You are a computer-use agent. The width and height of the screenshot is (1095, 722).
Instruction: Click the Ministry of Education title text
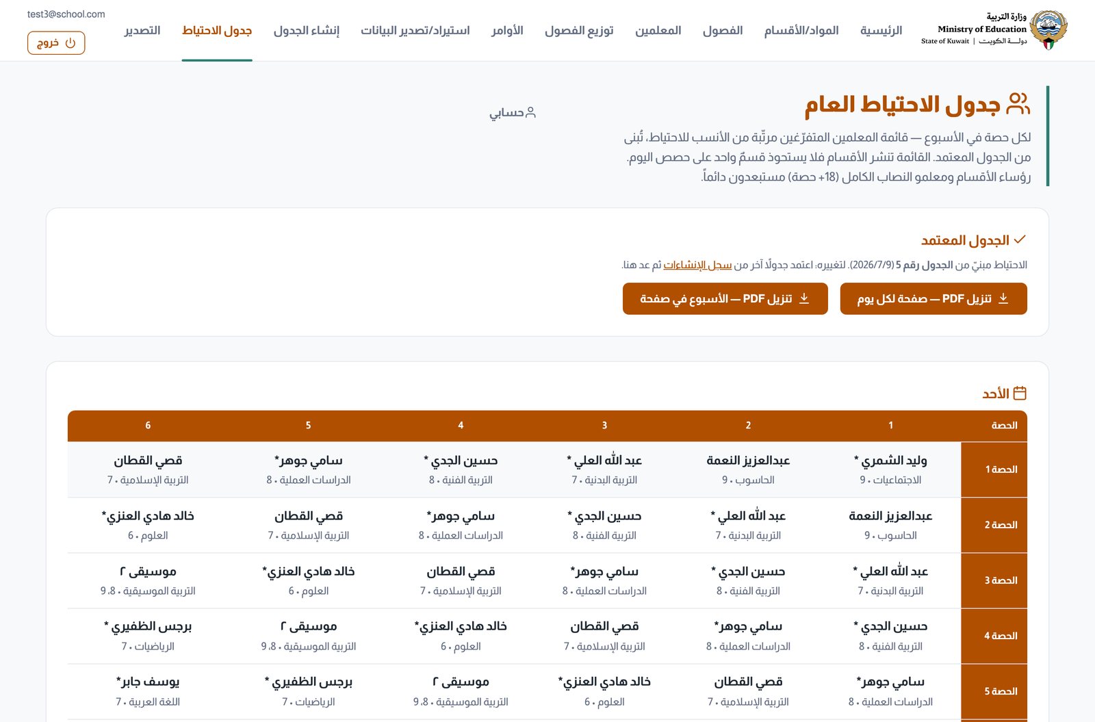[x=982, y=29]
